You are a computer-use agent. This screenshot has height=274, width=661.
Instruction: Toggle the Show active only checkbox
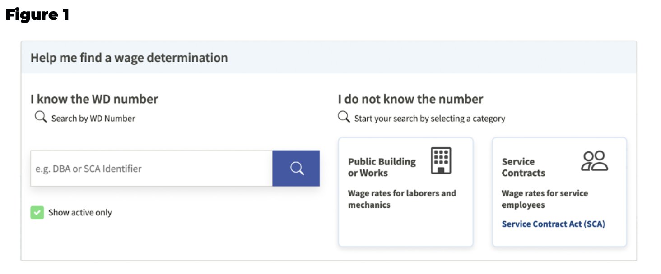[x=37, y=213]
